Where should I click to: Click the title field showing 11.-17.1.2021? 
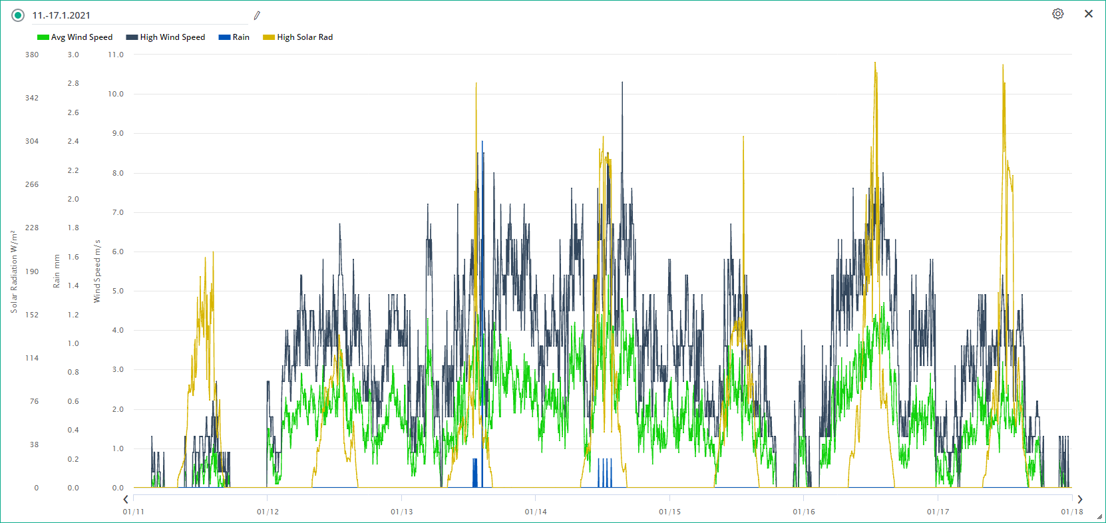[140, 15]
